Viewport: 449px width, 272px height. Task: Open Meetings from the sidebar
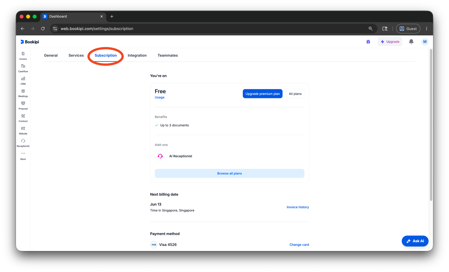coord(23,93)
